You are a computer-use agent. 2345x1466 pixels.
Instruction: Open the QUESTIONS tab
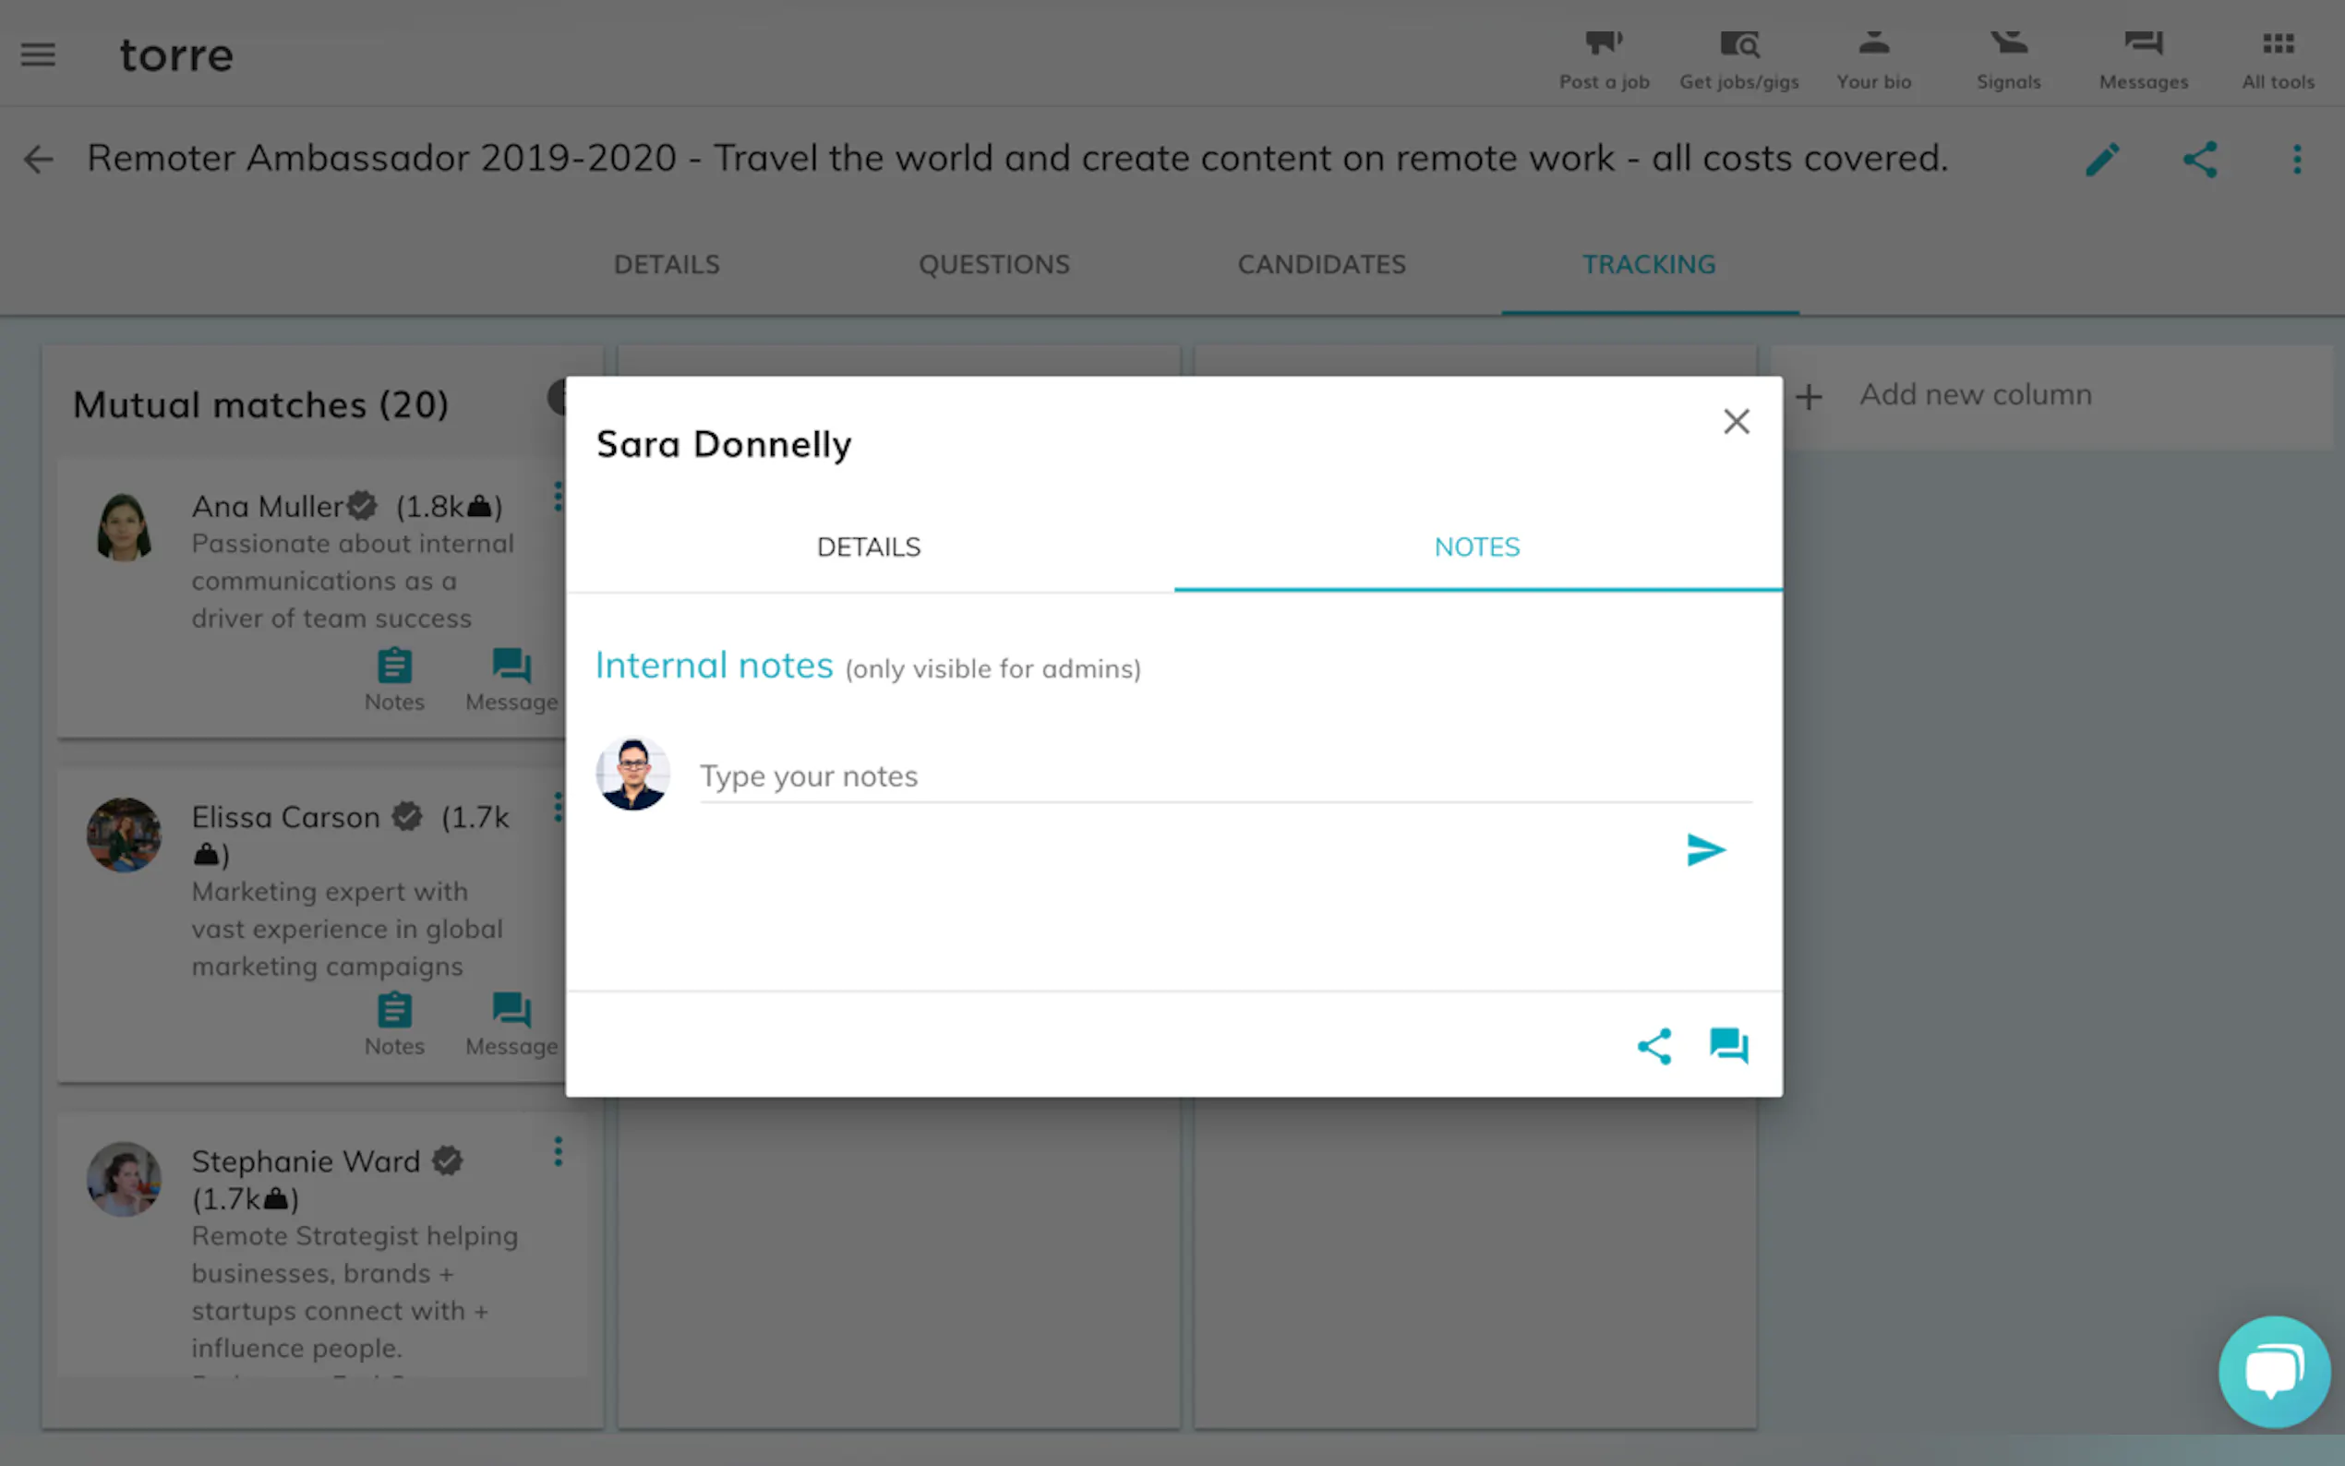point(993,265)
